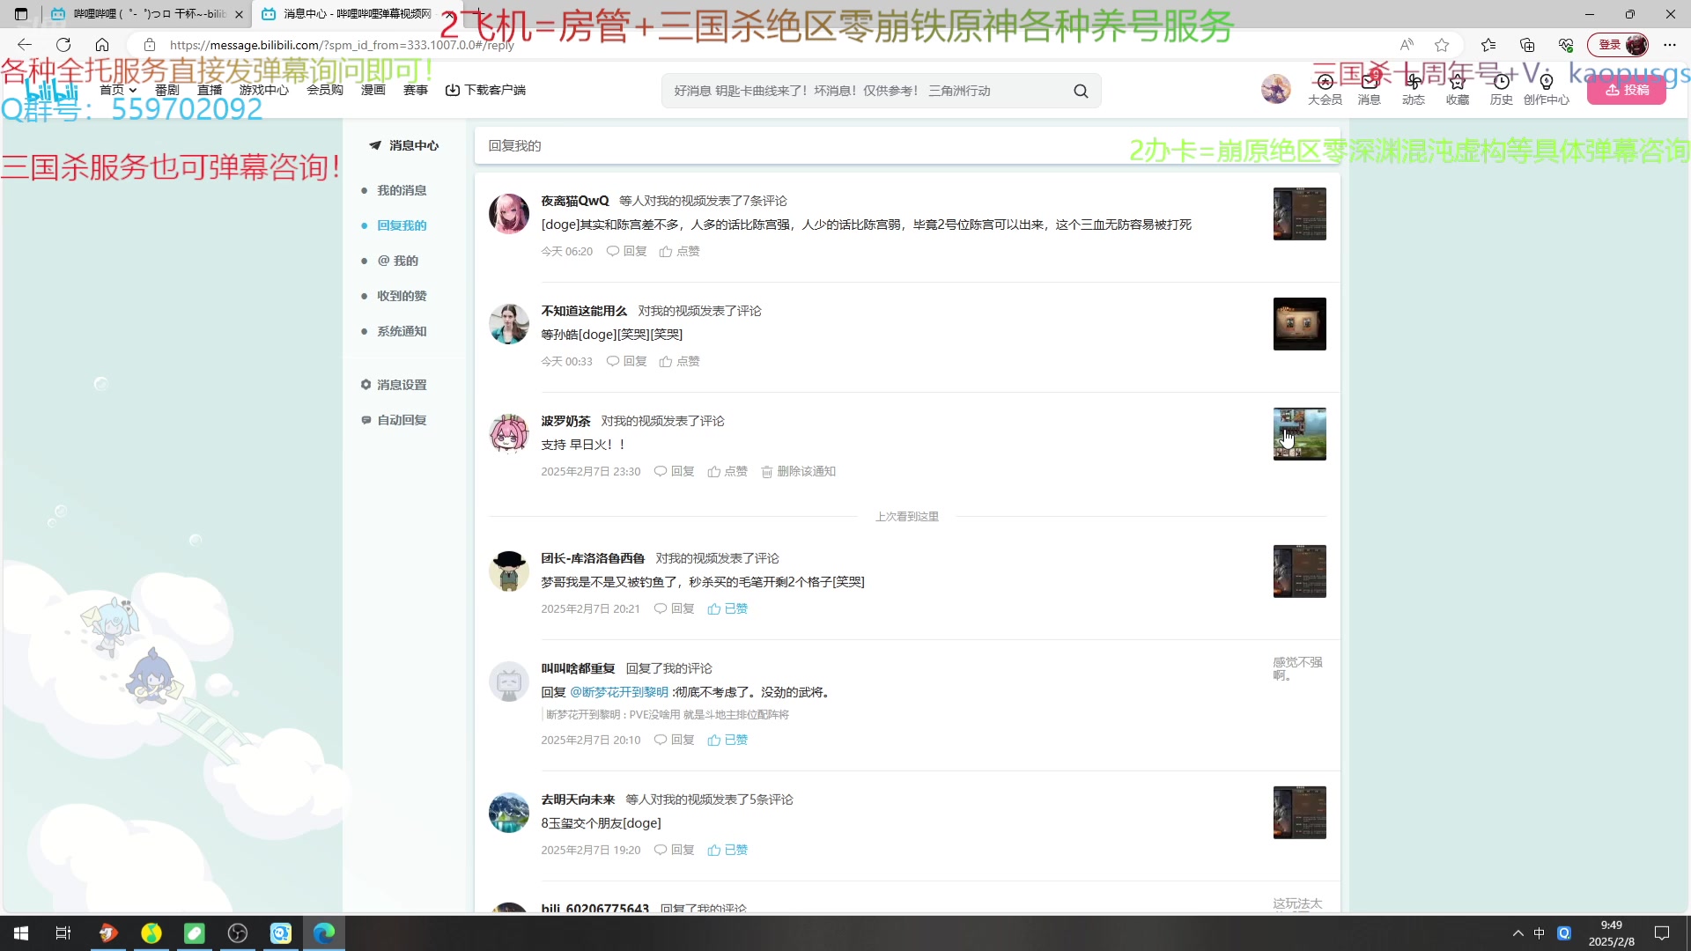Open 团长-库洛洛鲁西鲁's avatar
Screen dimensions: 1691x951
click(509, 571)
